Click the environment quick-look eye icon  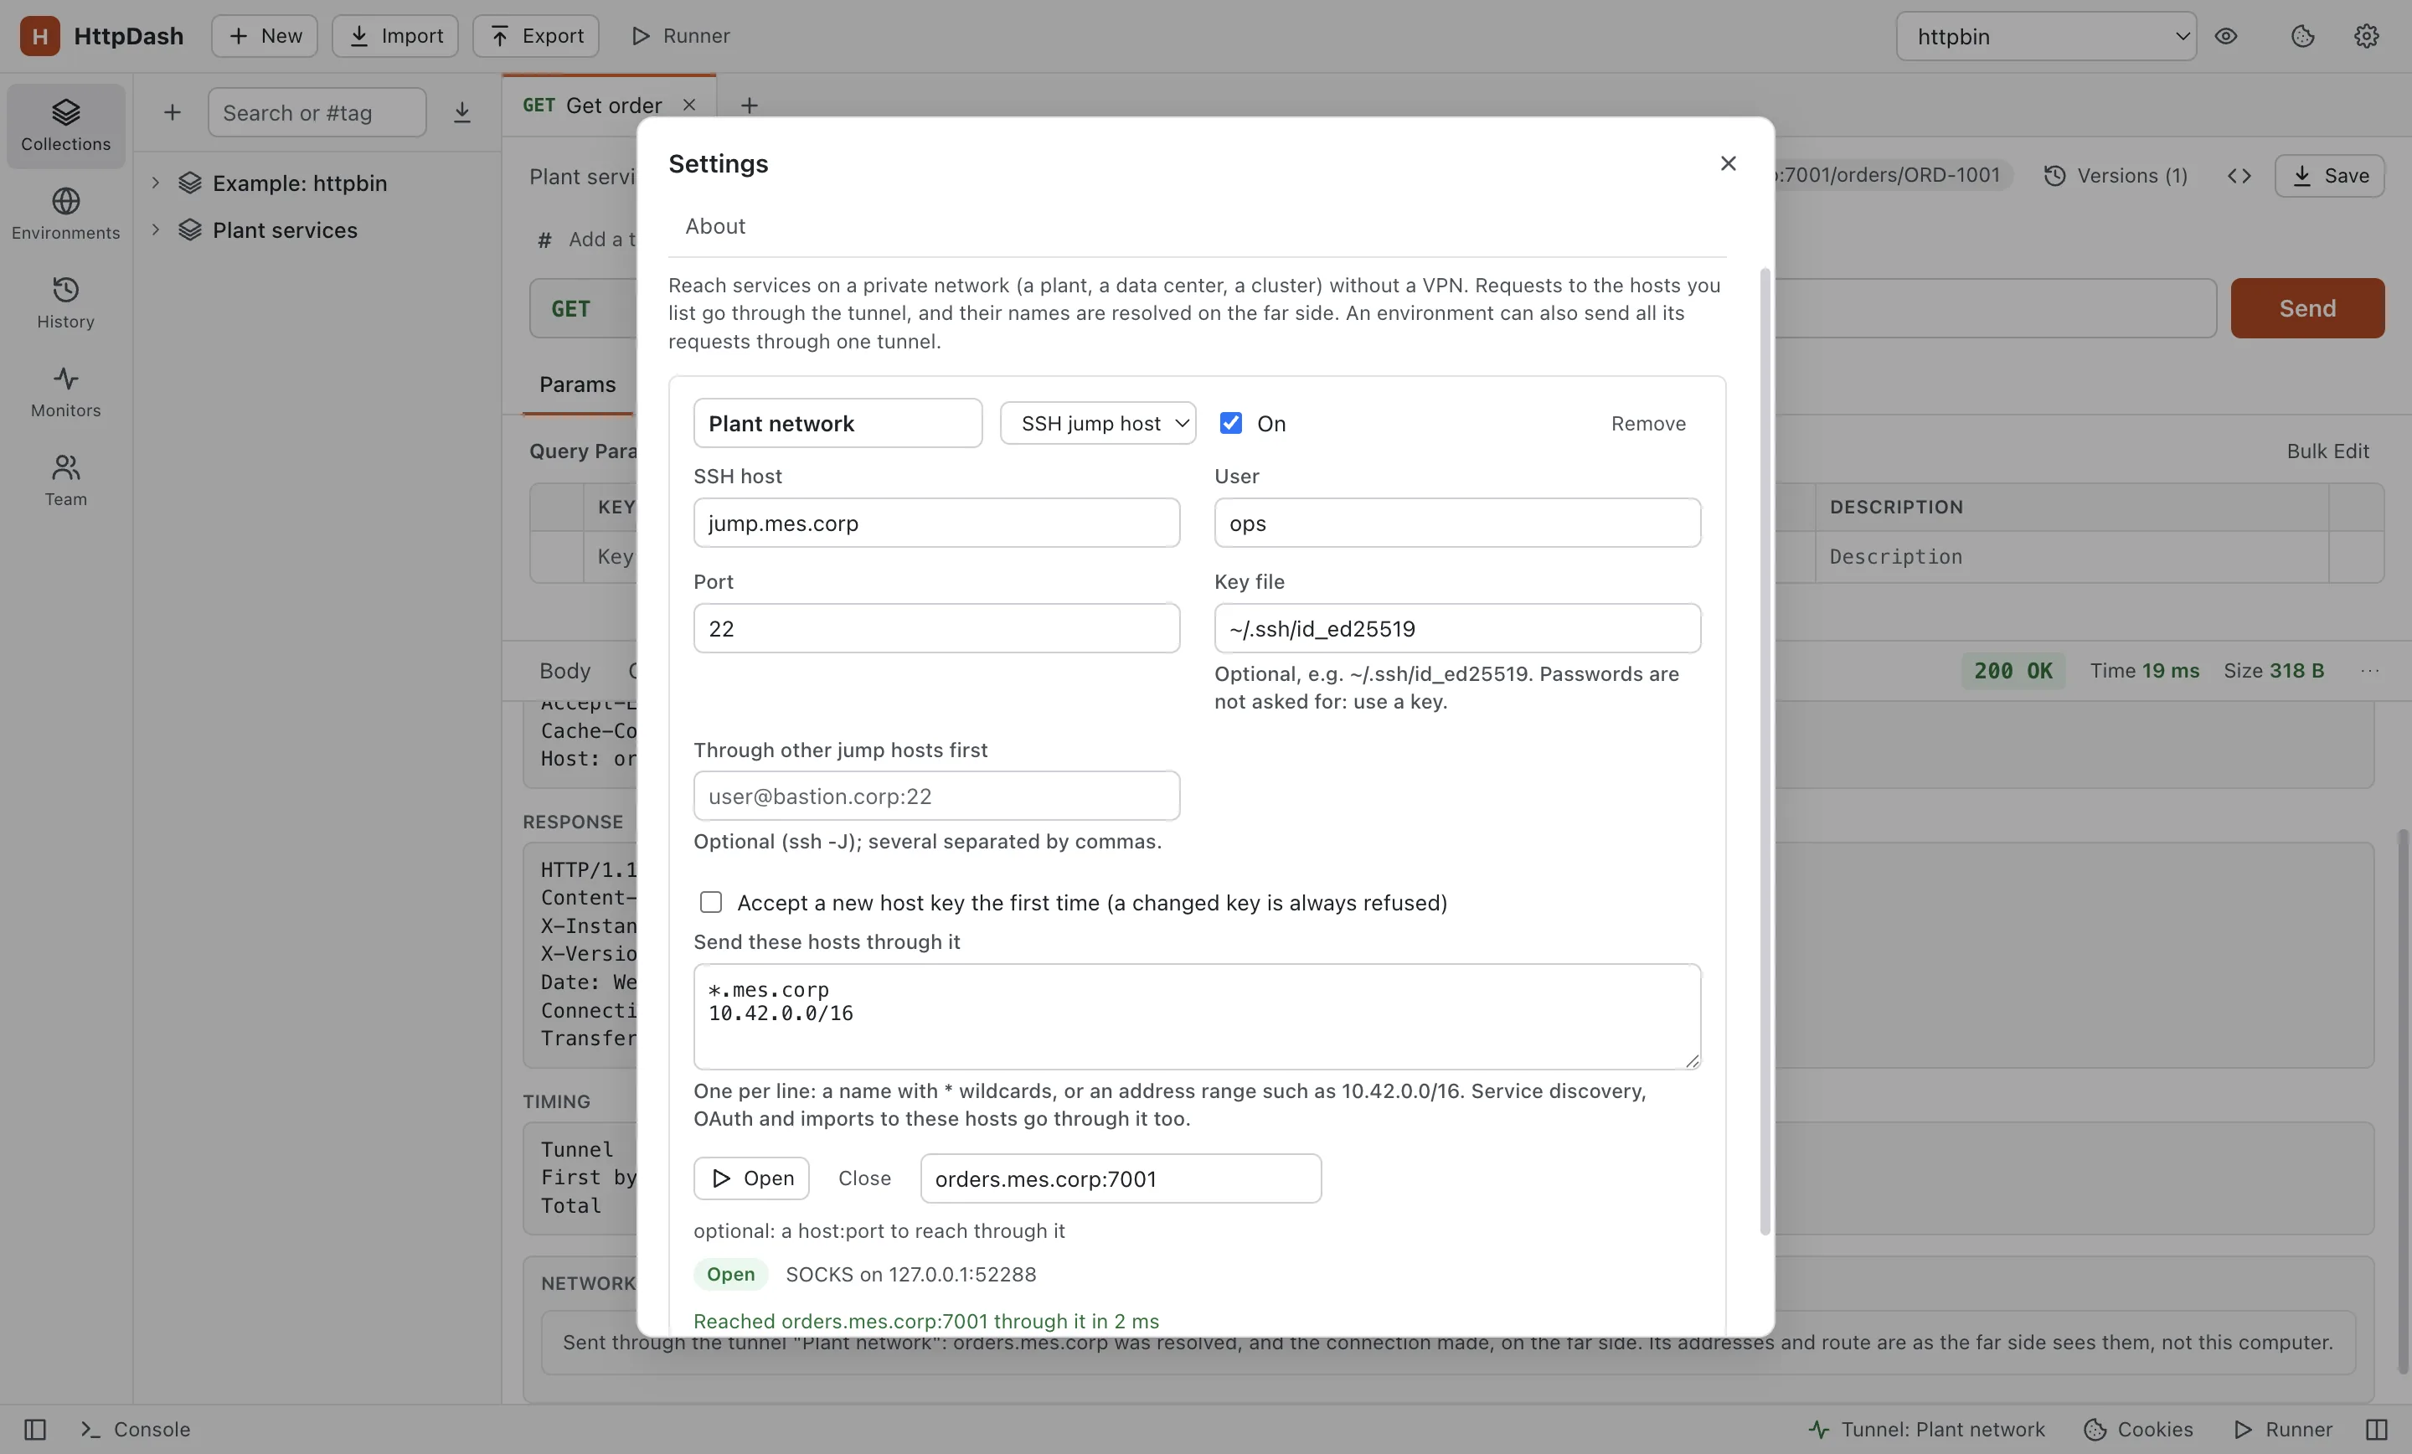(2226, 36)
